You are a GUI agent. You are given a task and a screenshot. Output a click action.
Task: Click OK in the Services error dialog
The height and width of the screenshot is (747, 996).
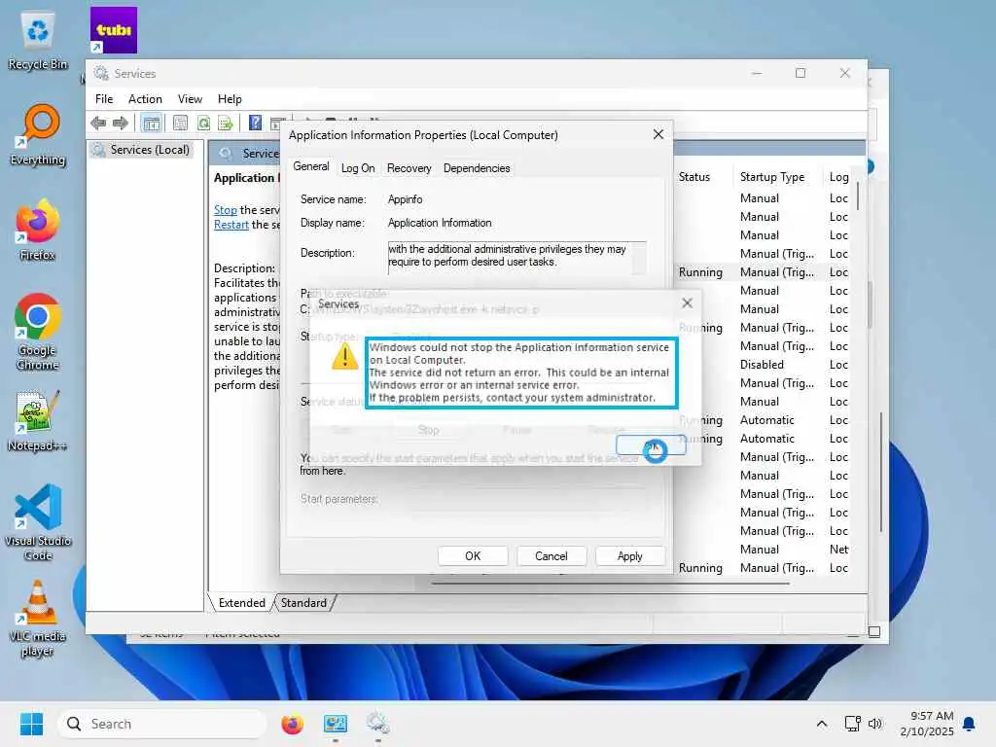coord(651,445)
